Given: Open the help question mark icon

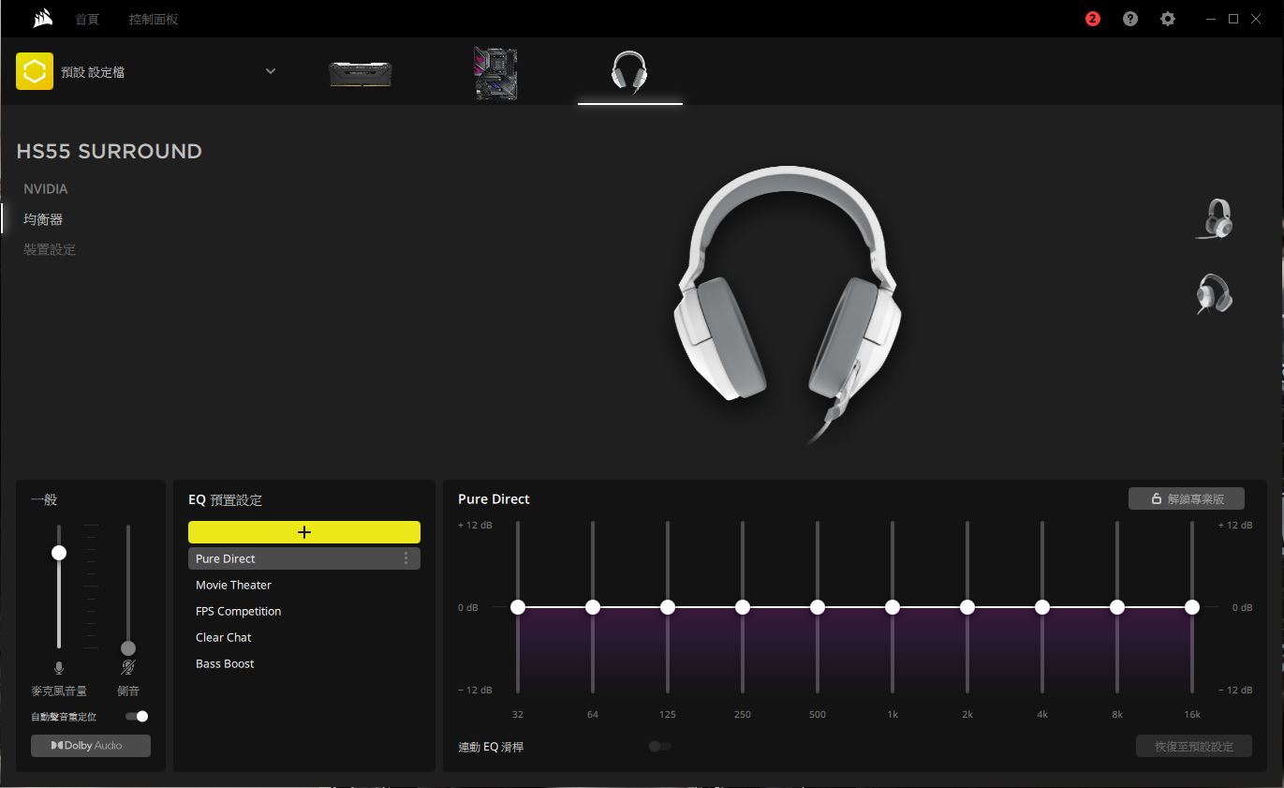Looking at the screenshot, I should (x=1130, y=19).
